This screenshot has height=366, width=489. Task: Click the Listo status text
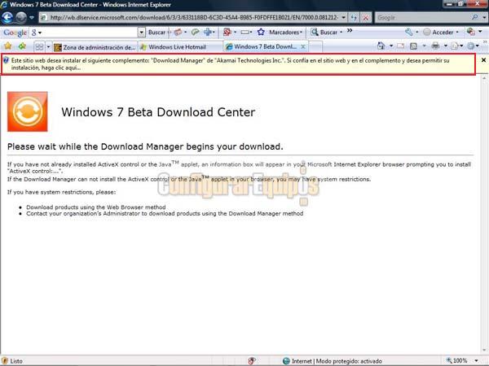[x=16, y=361]
